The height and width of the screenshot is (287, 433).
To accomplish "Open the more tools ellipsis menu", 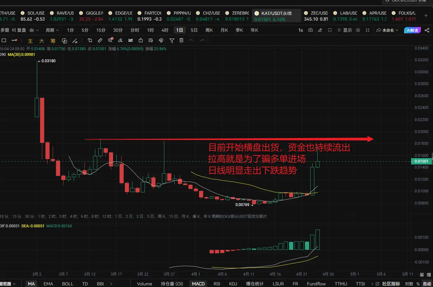I will [x=14, y=40].
